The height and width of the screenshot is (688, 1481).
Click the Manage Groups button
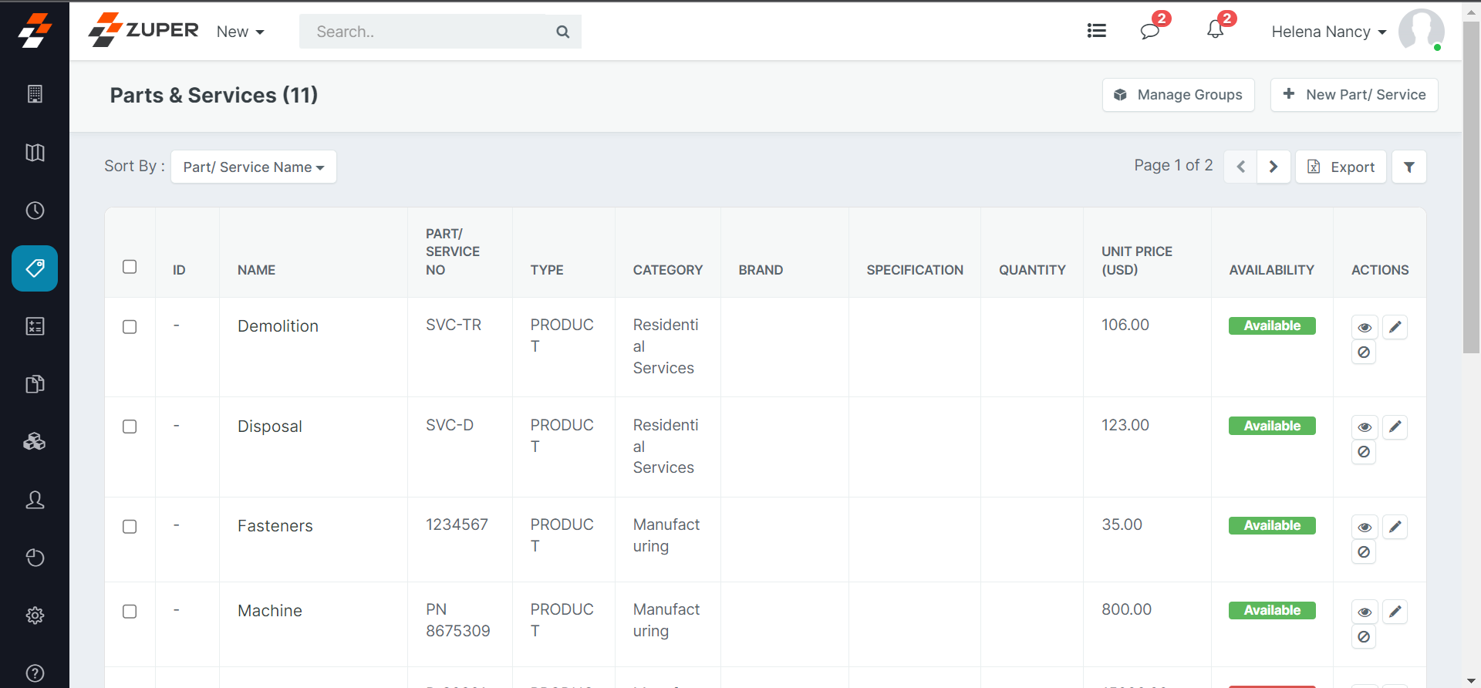pyautogui.click(x=1178, y=95)
